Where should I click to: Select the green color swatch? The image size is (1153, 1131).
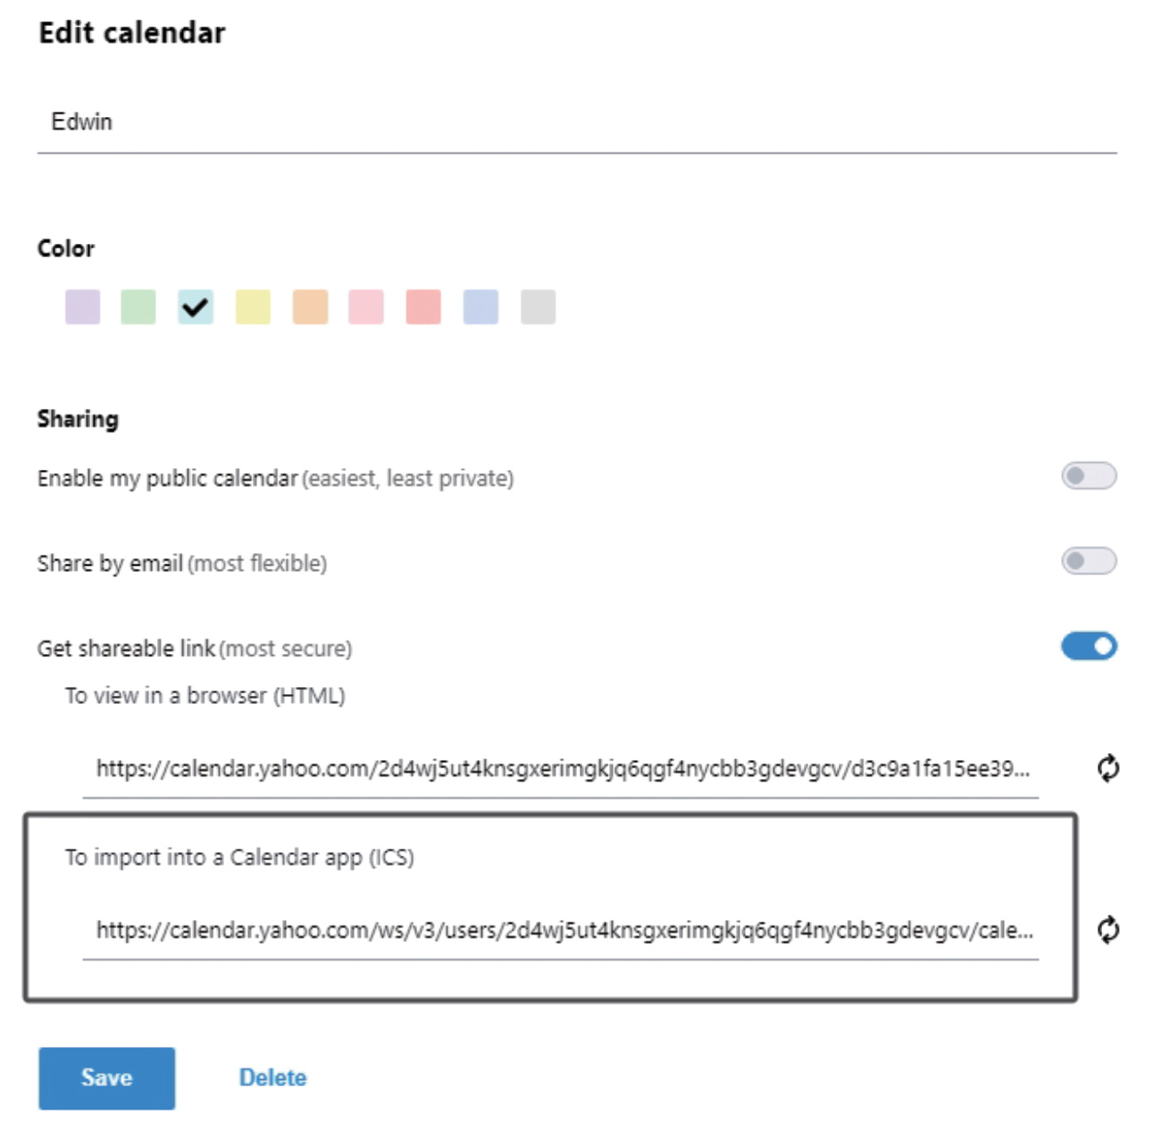138,307
